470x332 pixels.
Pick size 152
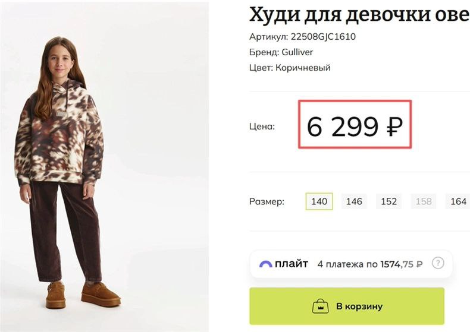(388, 201)
